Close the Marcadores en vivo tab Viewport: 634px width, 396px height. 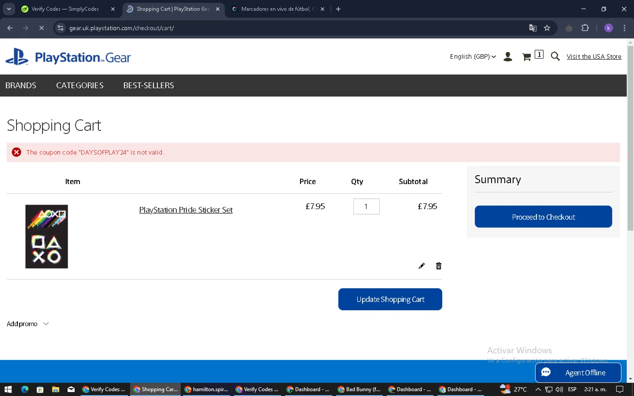coord(322,9)
